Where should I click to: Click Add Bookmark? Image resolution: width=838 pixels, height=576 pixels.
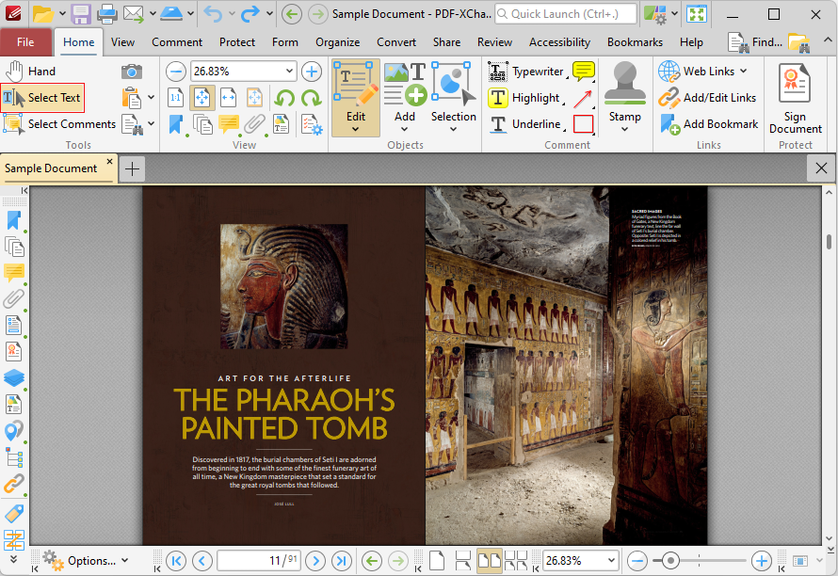(x=709, y=124)
